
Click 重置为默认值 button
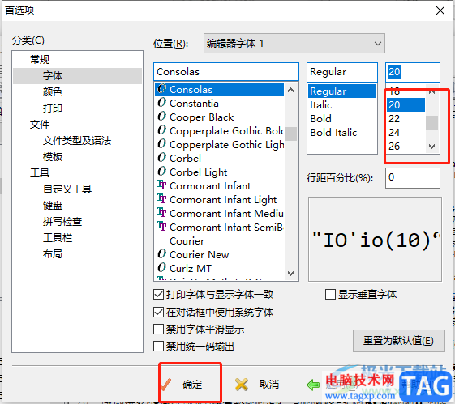click(x=399, y=341)
